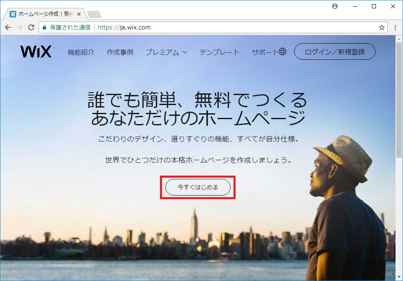Open the 作成事例 navigation link

[120, 52]
